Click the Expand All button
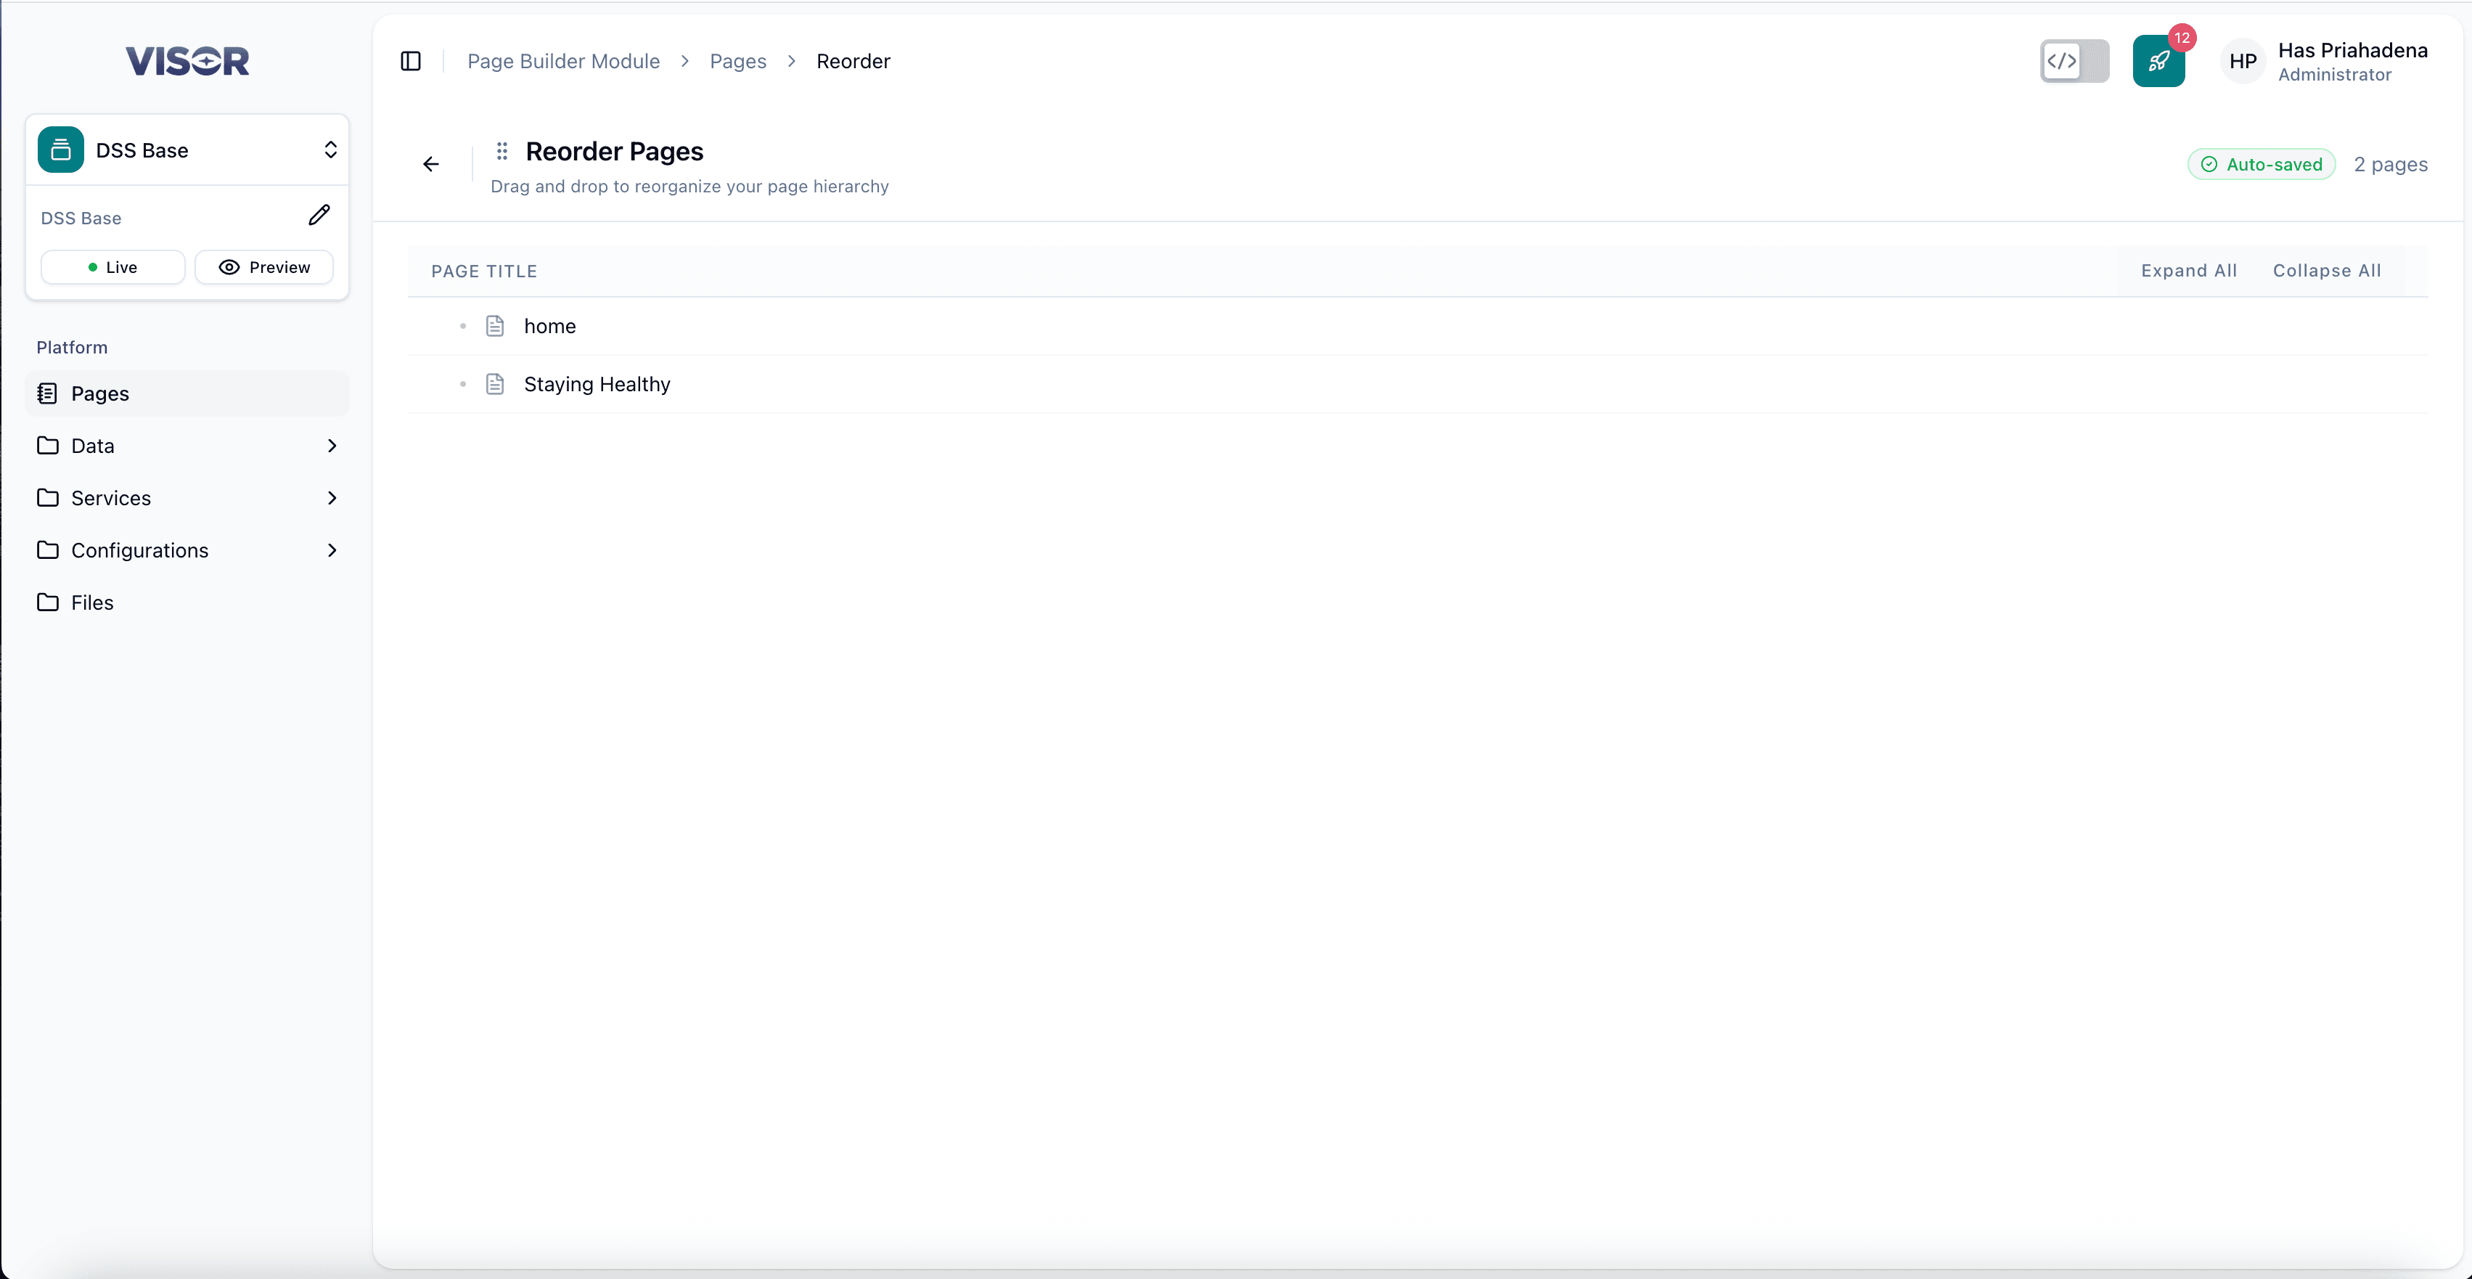 (x=2189, y=271)
